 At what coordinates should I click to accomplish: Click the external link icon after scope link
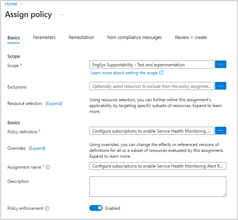click(x=161, y=73)
